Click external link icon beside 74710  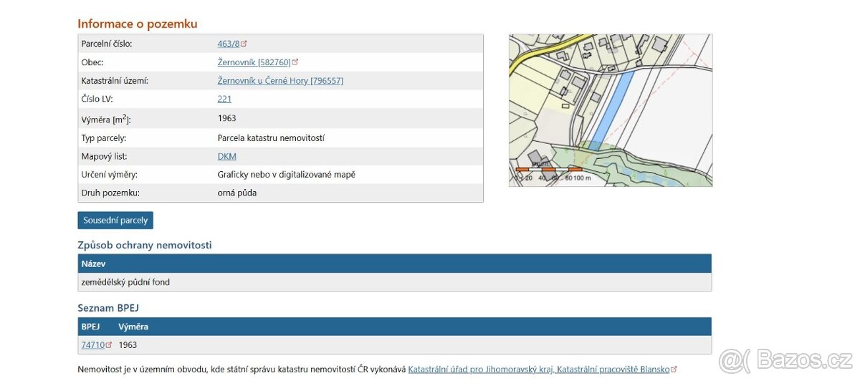pyautogui.click(x=109, y=345)
